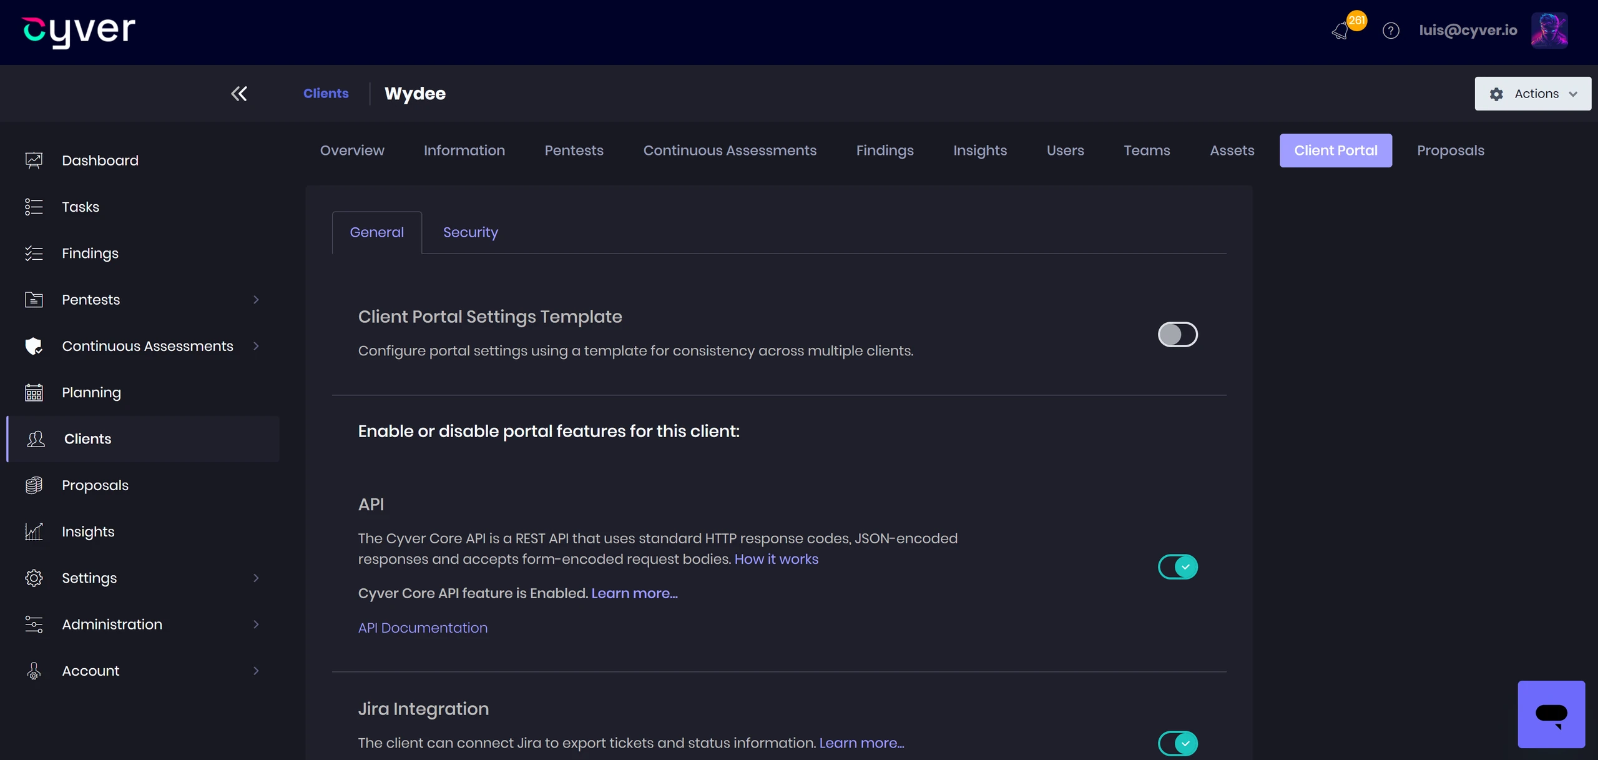Image resolution: width=1598 pixels, height=760 pixels.
Task: Open user avatar profile picture
Action: pos(1549,31)
